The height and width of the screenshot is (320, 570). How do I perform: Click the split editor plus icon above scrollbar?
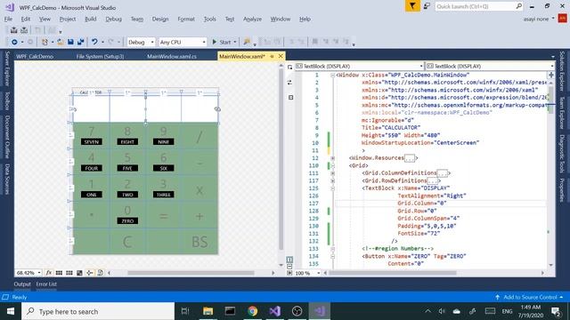tap(551, 75)
